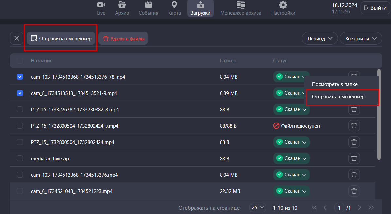Go to События events icon
Viewport: 391px width, 214px height.
coord(148,5)
